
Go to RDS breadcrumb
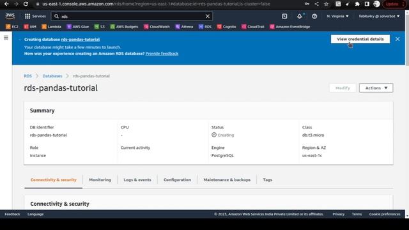(x=27, y=76)
